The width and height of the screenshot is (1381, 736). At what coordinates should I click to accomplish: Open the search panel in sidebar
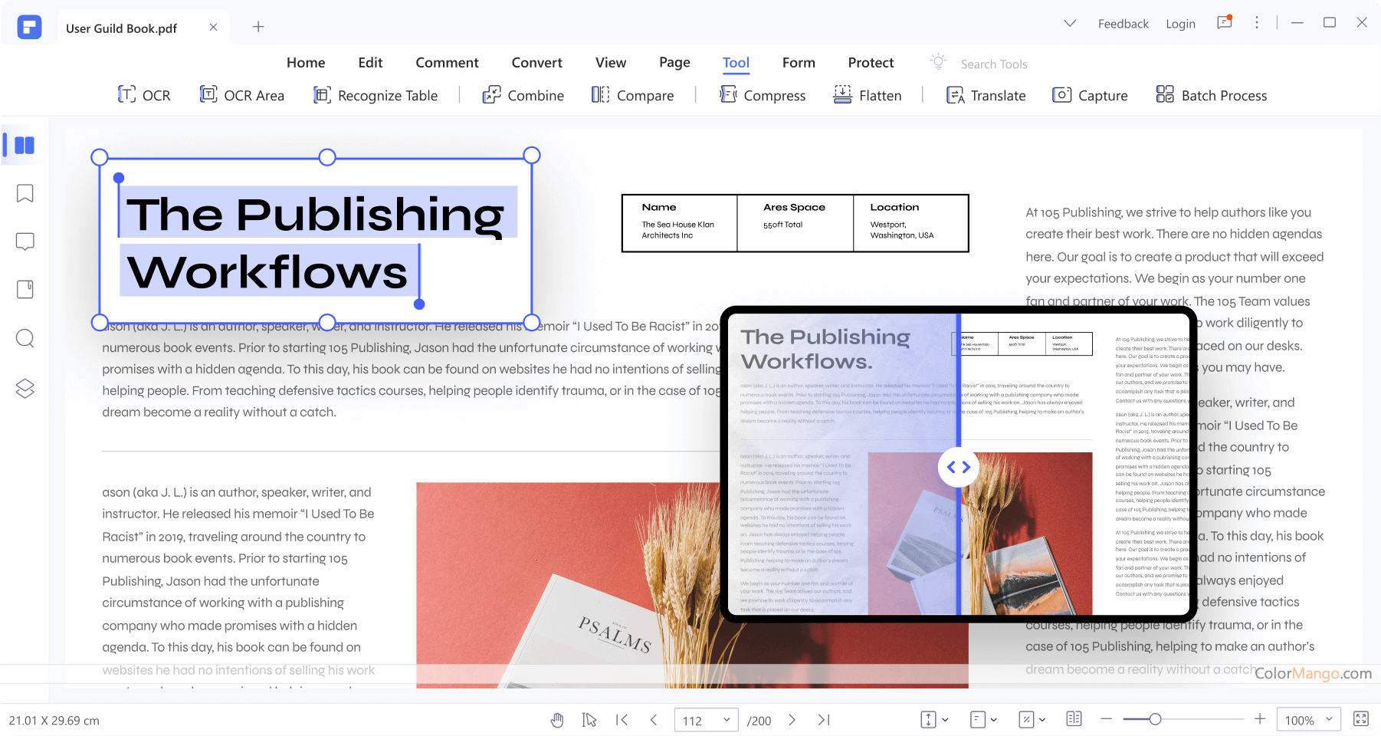[25, 338]
